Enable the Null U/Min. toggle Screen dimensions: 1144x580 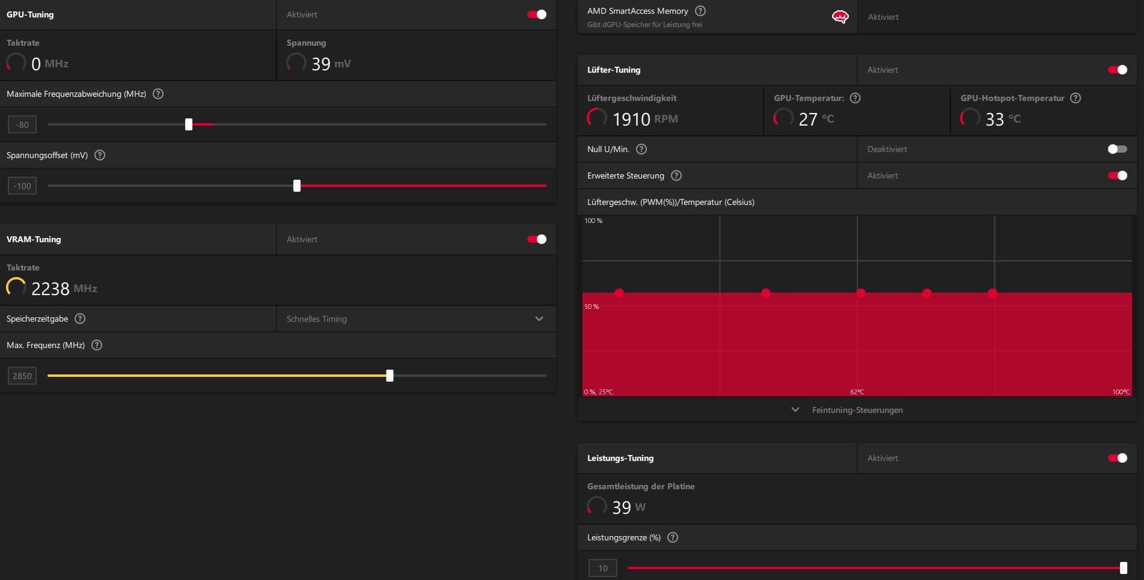click(x=1118, y=149)
